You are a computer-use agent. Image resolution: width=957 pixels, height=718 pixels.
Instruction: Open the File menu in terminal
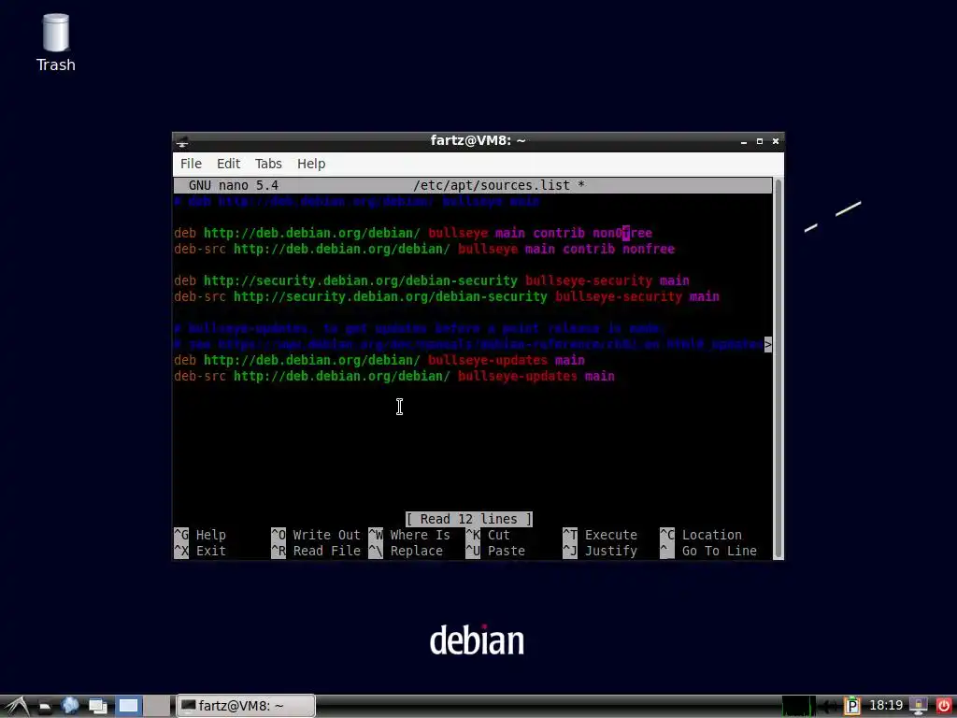191,164
